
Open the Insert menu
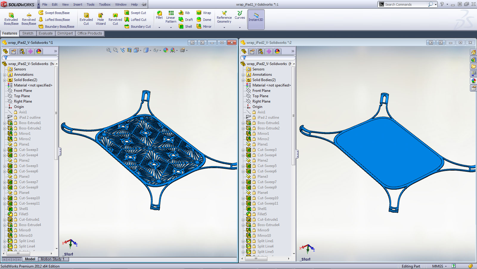(x=78, y=4)
